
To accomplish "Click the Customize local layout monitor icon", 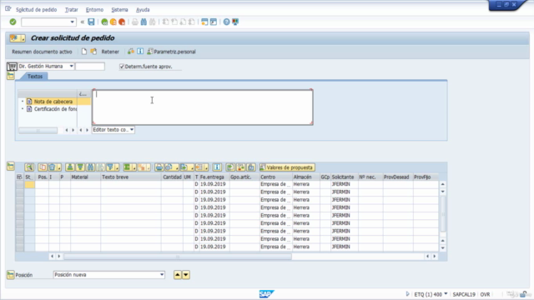I will [235, 22].
